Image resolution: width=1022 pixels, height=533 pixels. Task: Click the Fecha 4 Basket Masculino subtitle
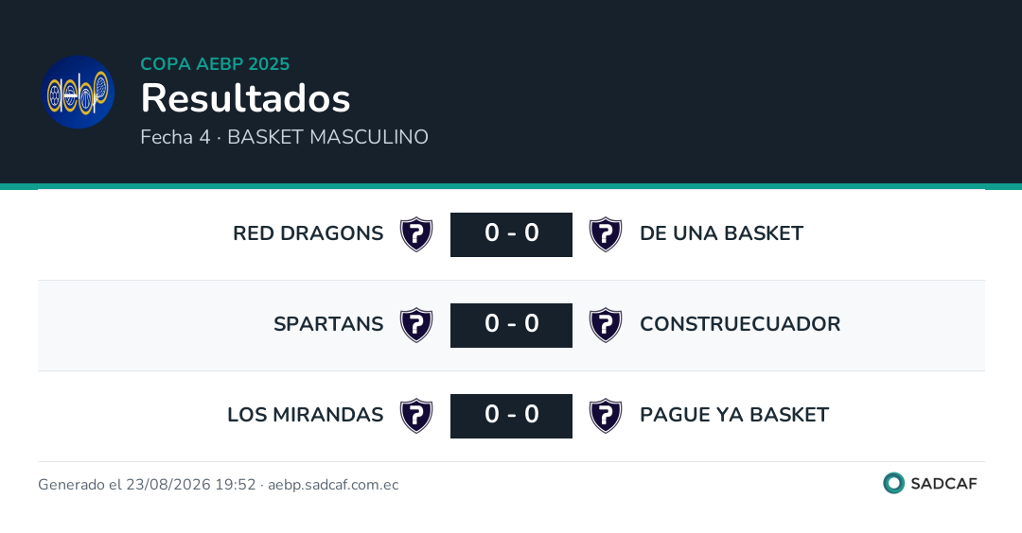point(284,137)
